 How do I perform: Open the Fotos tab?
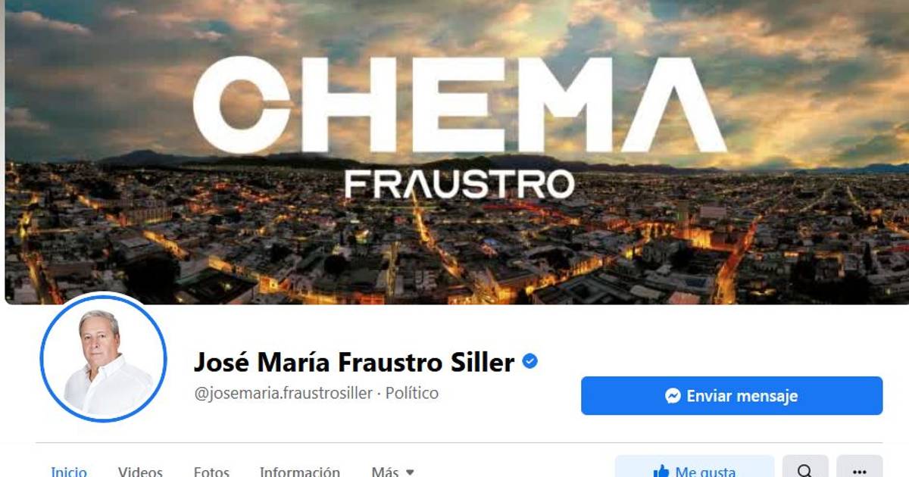click(211, 472)
